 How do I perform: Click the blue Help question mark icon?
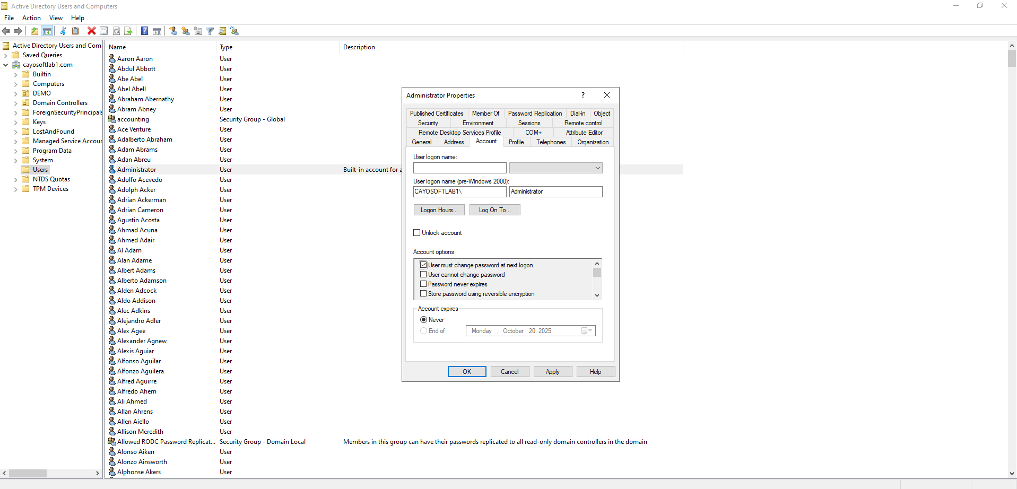tap(144, 31)
